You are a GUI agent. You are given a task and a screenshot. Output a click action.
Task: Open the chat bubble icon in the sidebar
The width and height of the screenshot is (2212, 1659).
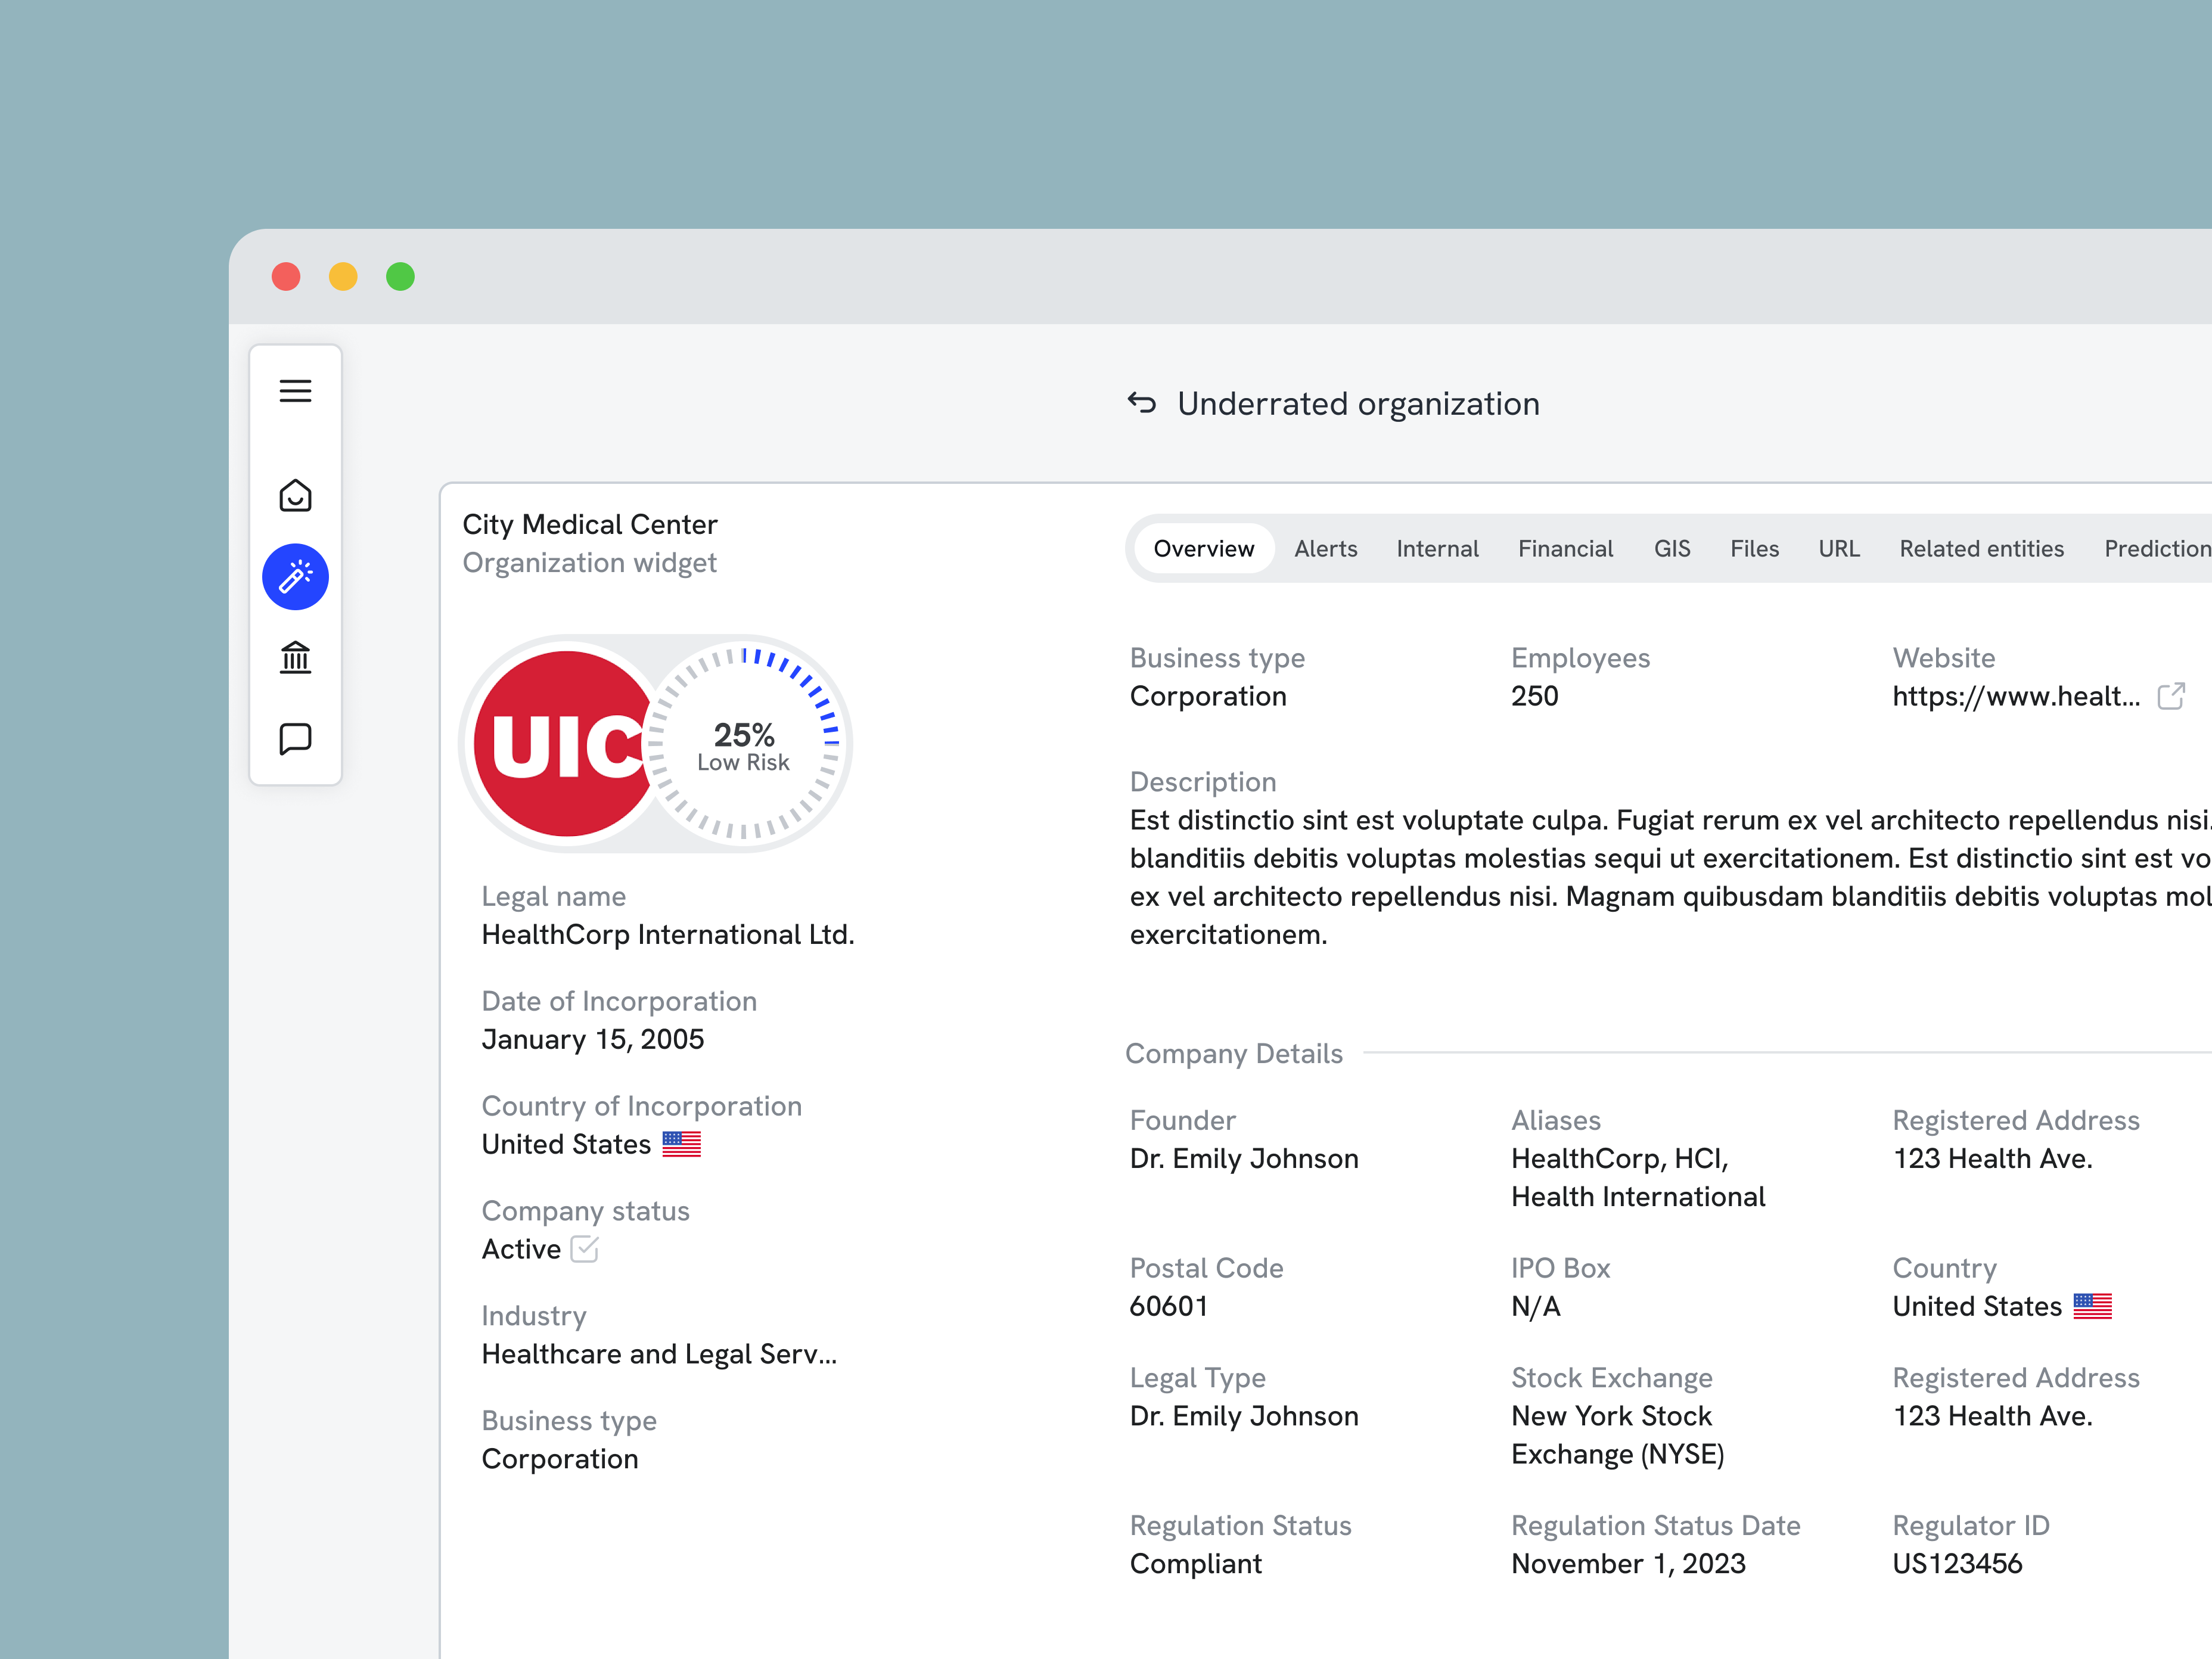click(296, 739)
